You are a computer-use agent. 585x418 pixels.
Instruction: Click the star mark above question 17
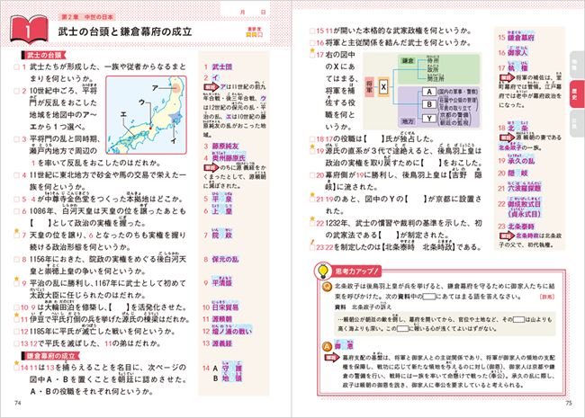pos(312,50)
